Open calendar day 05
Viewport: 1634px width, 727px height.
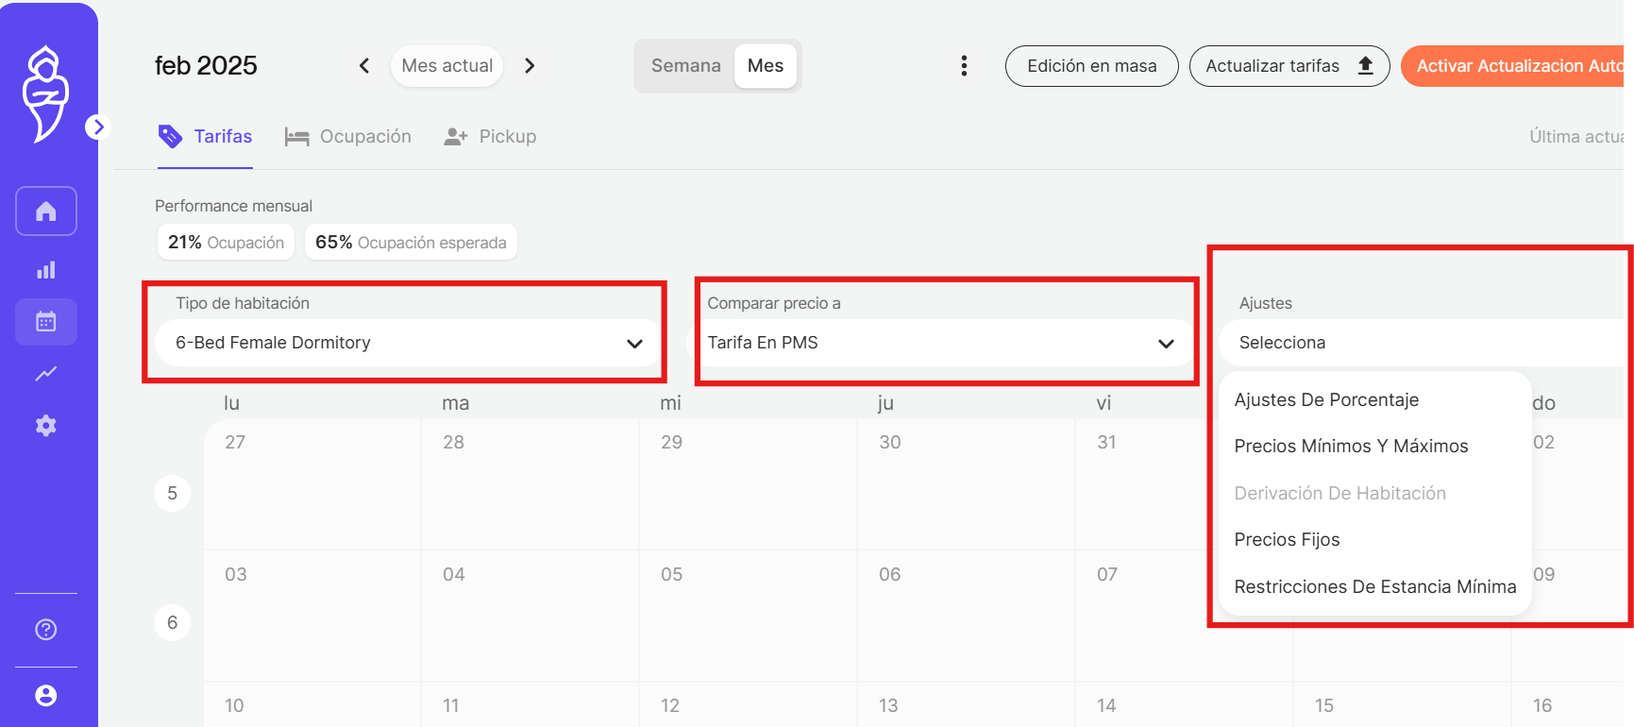coord(749,616)
